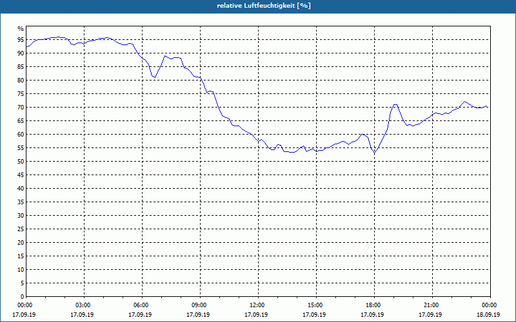This screenshot has width=516, height=322.
Task: Click the '17.09.19' date under 21:00
Action: 430,314
